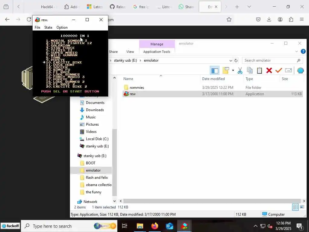
Task: Sort by the Date modified column header
Action: 213,79
